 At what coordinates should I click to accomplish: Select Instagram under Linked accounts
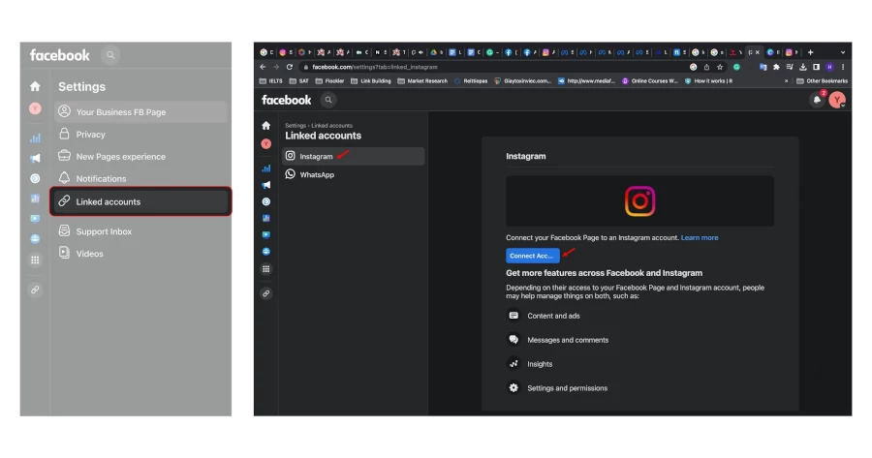(x=353, y=156)
